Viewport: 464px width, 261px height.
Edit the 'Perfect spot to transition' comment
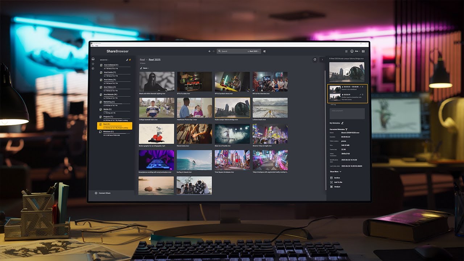tap(360, 95)
